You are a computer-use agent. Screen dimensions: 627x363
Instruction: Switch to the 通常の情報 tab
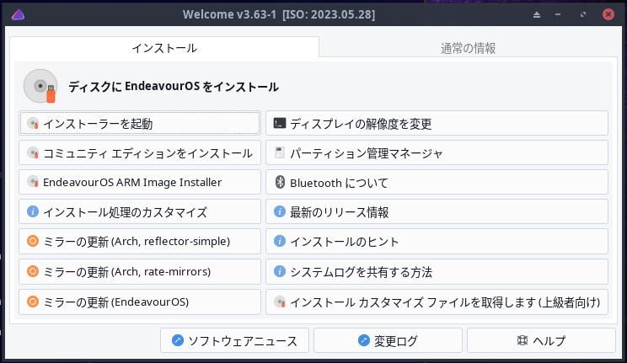pos(469,48)
